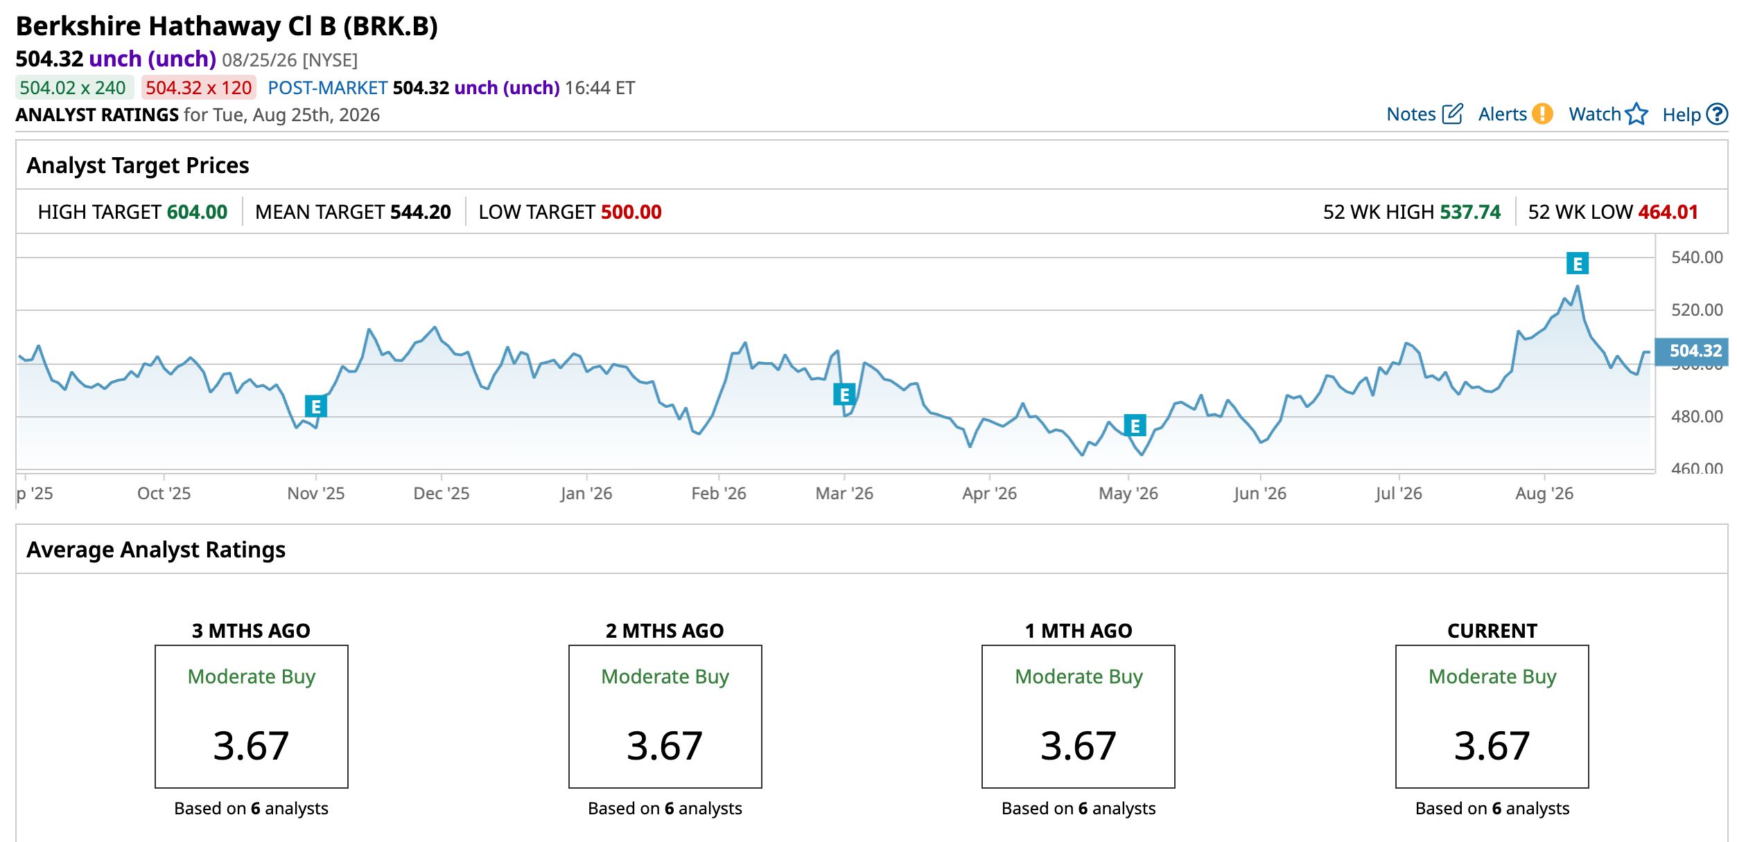The image size is (1737, 842).
Task: Click Based on 6 analysts under 2 MTHS AGO
Action: tap(665, 809)
